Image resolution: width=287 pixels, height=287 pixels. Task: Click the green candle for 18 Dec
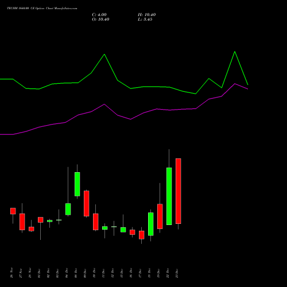click(x=151, y=224)
